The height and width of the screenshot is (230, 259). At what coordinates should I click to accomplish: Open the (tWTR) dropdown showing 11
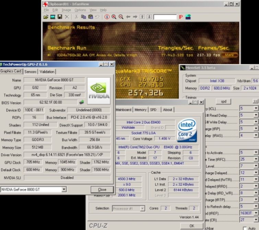[256, 179]
